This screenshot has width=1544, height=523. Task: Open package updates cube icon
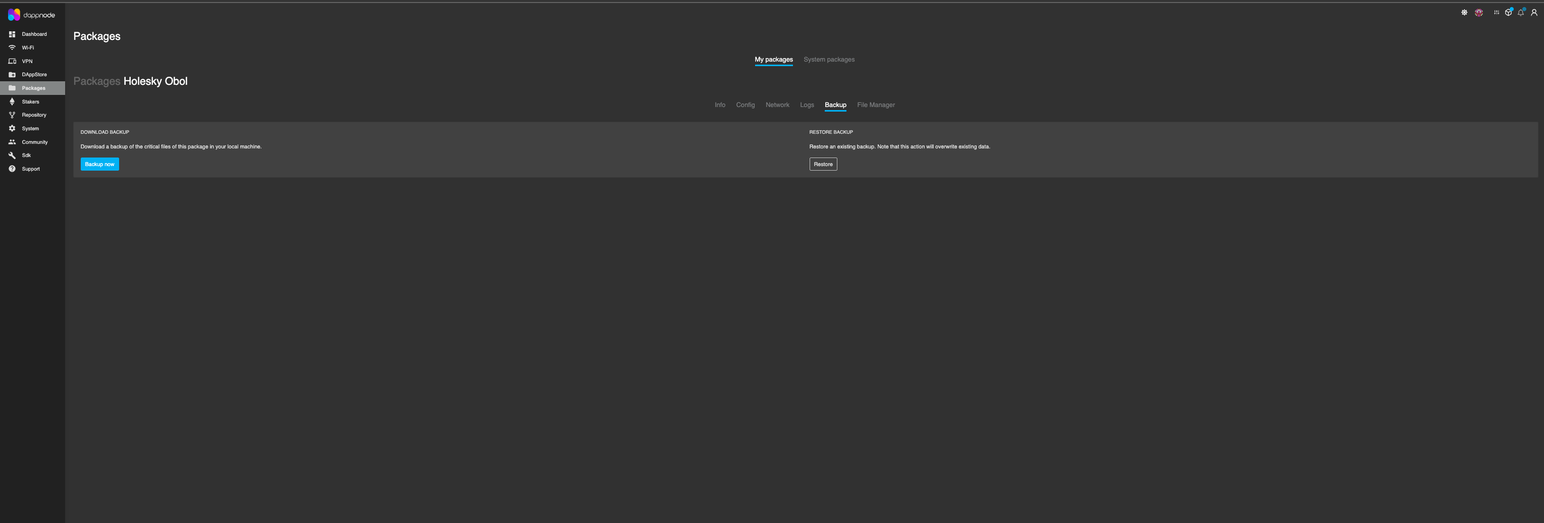[1508, 12]
